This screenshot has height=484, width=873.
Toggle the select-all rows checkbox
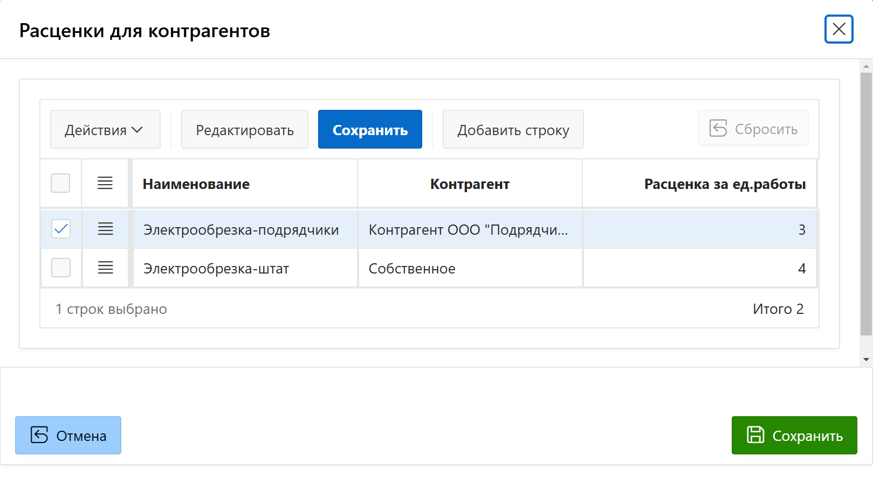coord(60,183)
